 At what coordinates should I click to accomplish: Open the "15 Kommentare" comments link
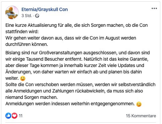tap(141, 116)
